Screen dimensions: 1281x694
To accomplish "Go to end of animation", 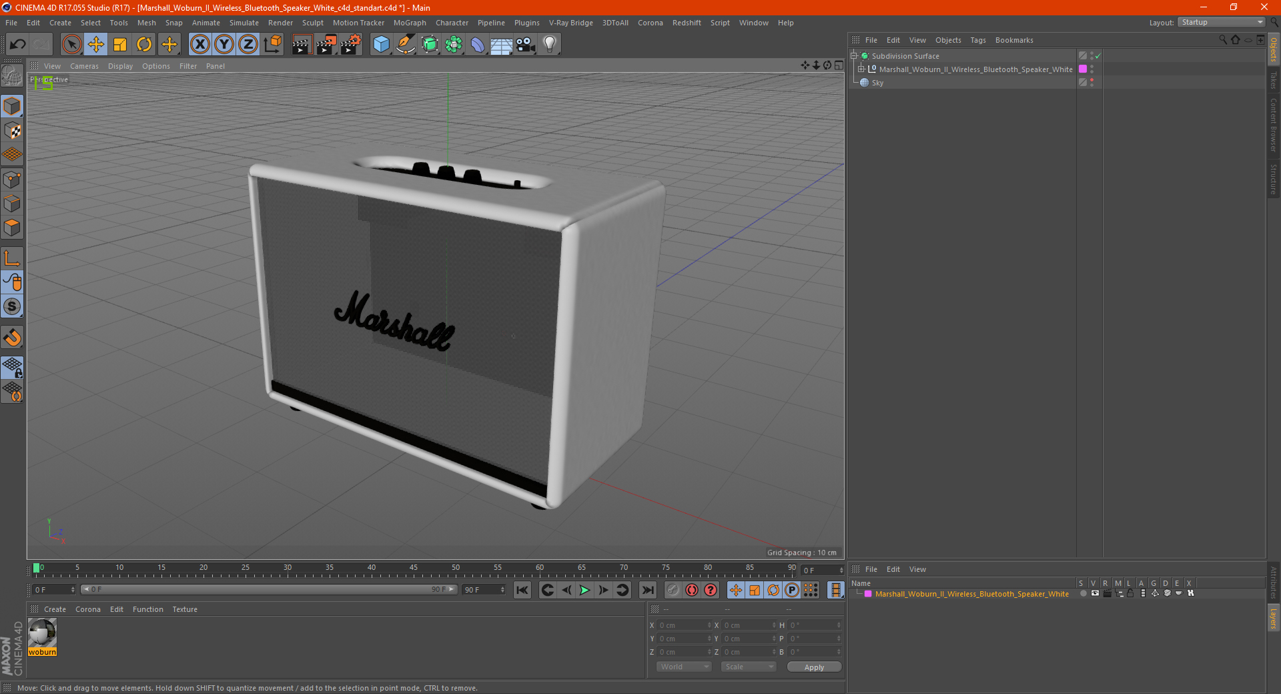I will click(x=647, y=590).
